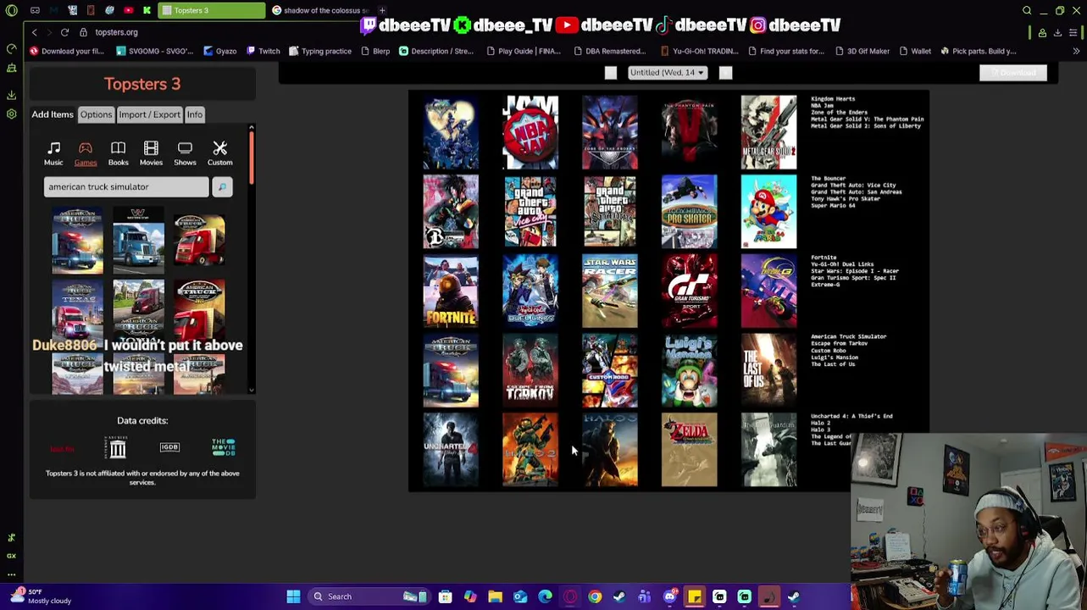
Task: Select the Shows category icon
Action: click(185, 153)
